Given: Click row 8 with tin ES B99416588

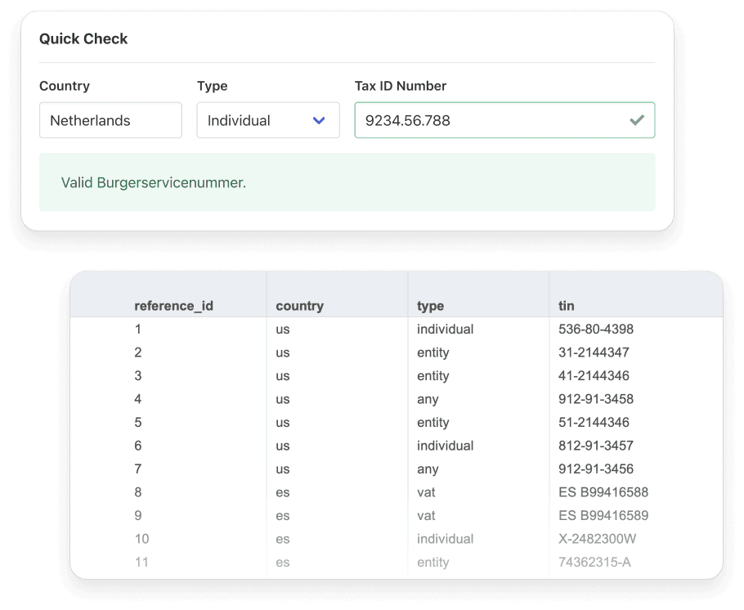Looking at the screenshot, I should (x=603, y=492).
